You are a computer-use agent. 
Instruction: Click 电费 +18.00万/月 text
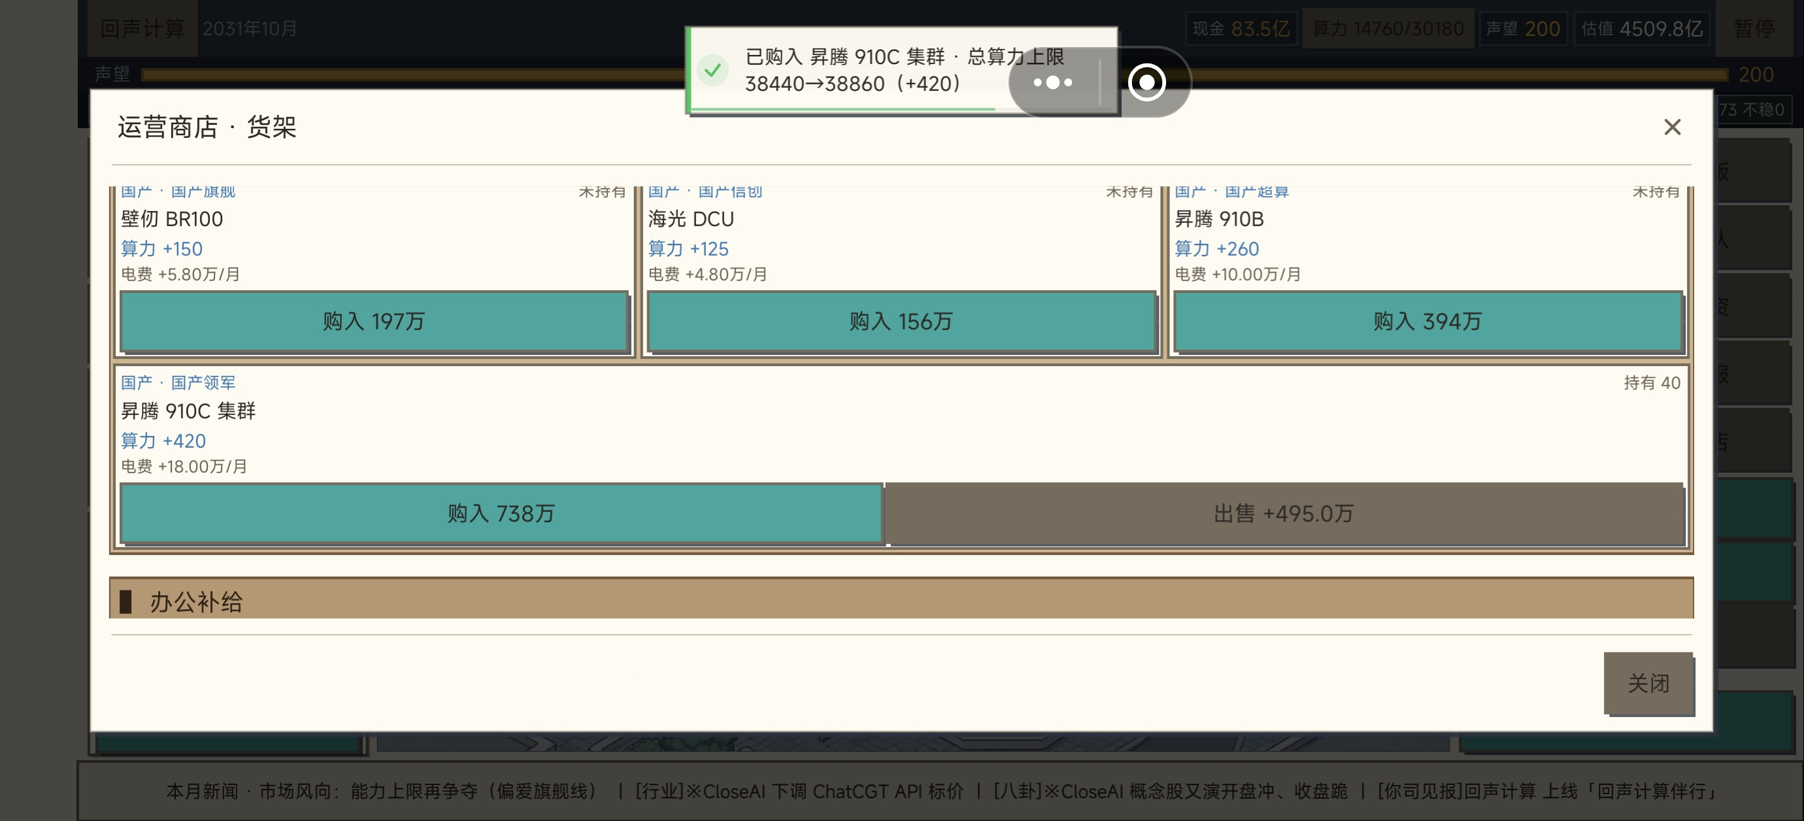pos(184,467)
